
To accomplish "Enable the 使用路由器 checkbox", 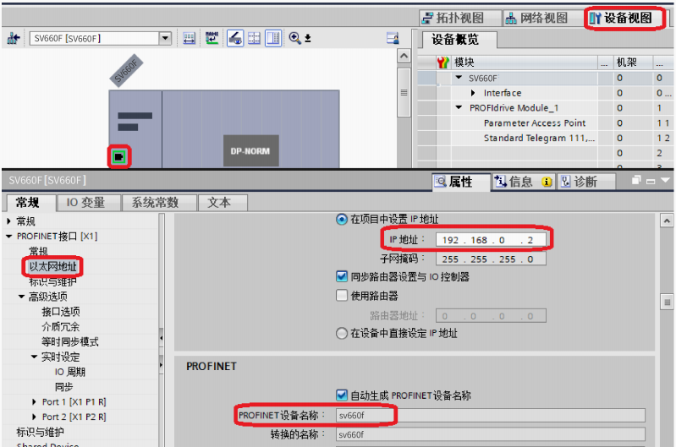I will click(x=342, y=296).
